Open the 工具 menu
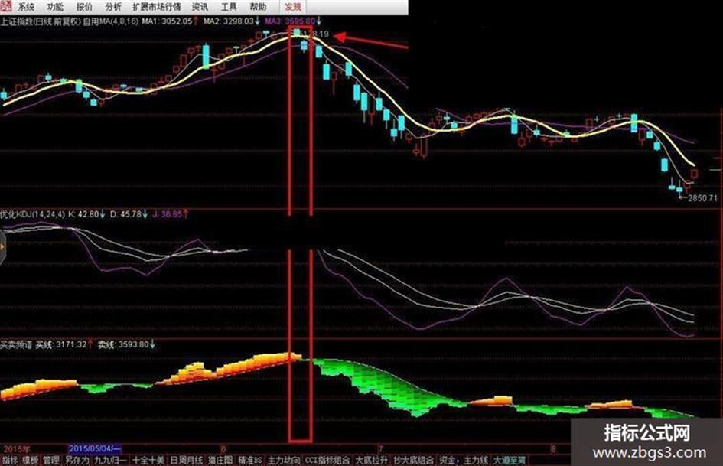This screenshot has height=466, width=723. [x=229, y=7]
